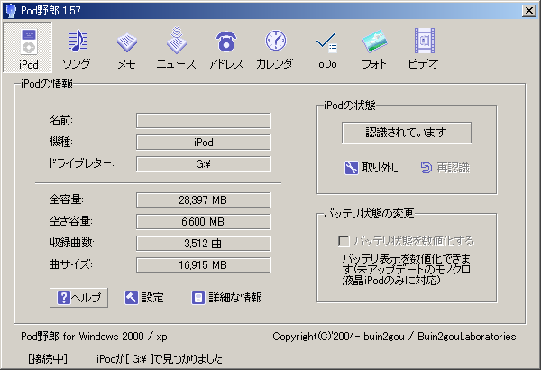
Task: Click the empty 名前 (name) field
Action: point(203,121)
